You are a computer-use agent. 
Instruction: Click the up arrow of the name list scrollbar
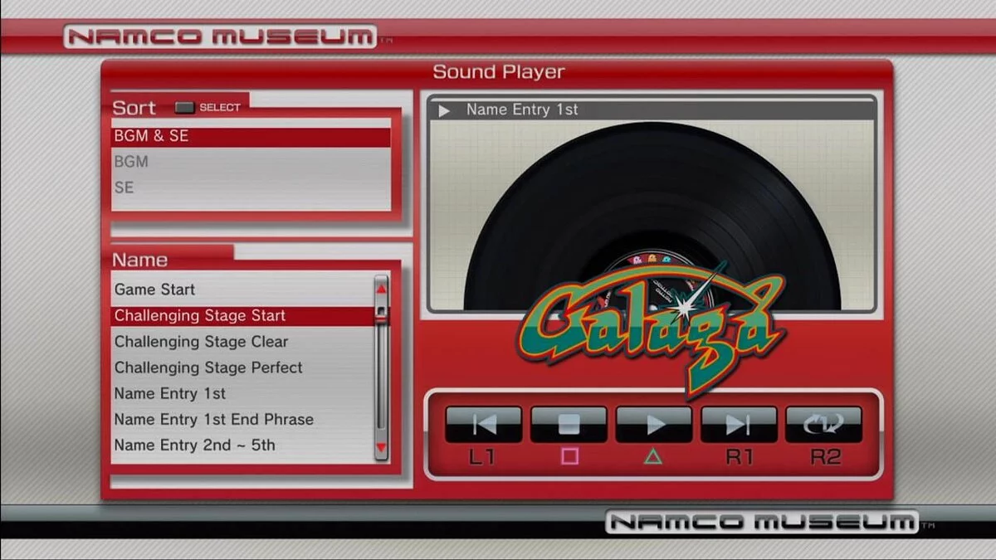tap(382, 288)
